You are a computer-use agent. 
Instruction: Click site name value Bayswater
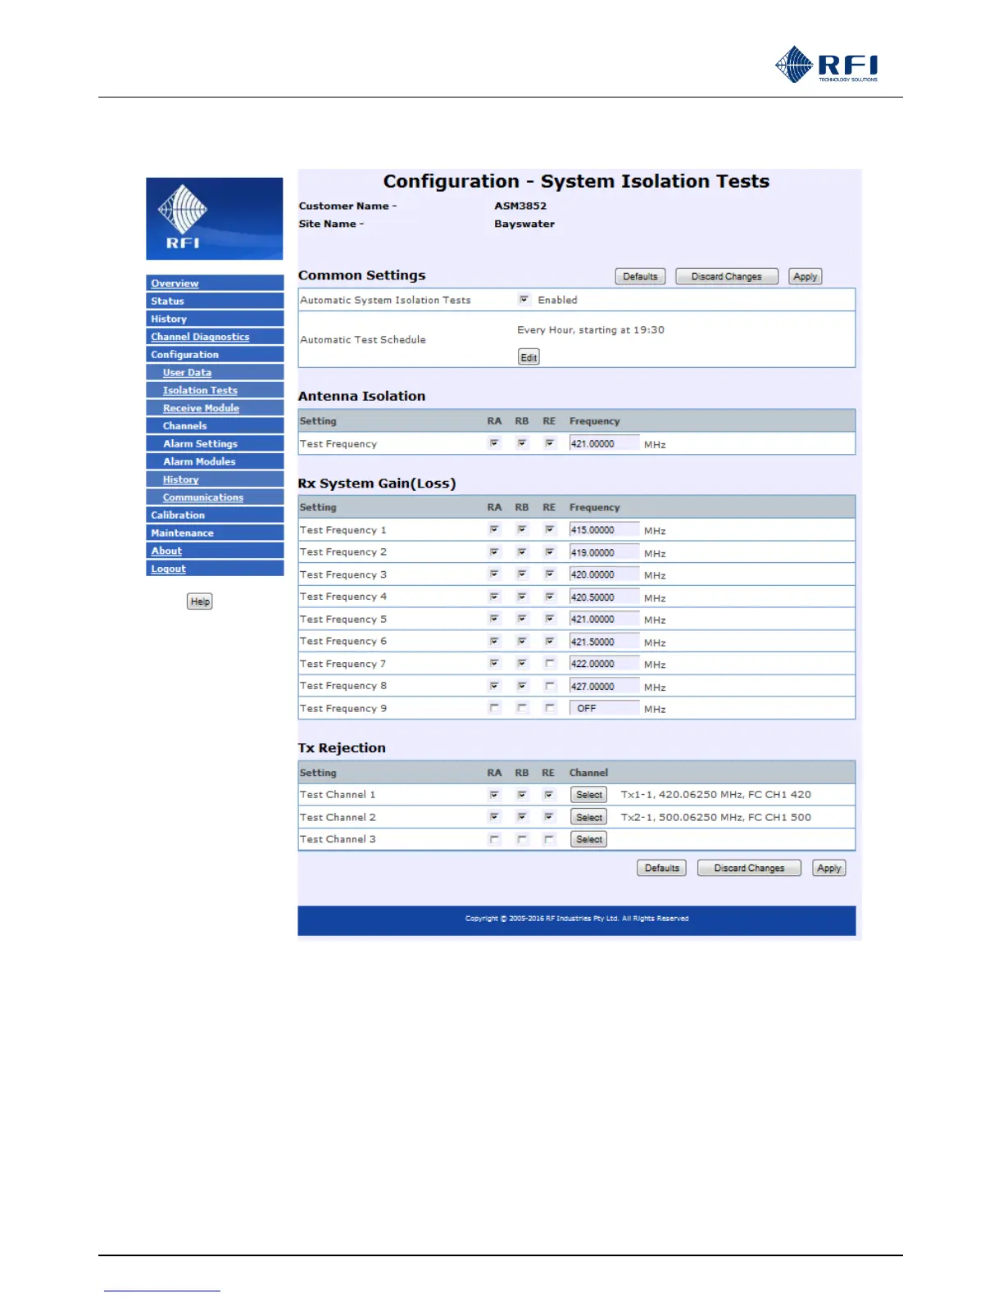tap(524, 224)
